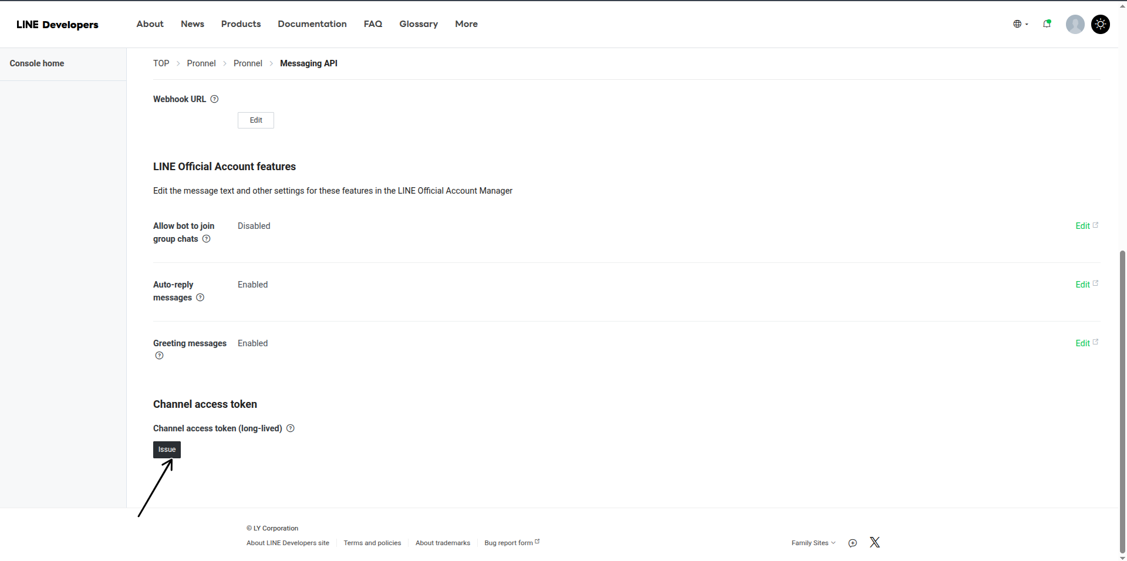Edit the Greeting messages setting
This screenshot has height=561, width=1127.
1086,343
